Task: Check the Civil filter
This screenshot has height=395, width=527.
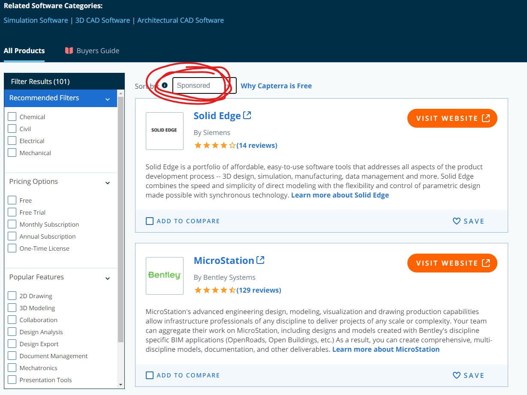Action: 12,129
